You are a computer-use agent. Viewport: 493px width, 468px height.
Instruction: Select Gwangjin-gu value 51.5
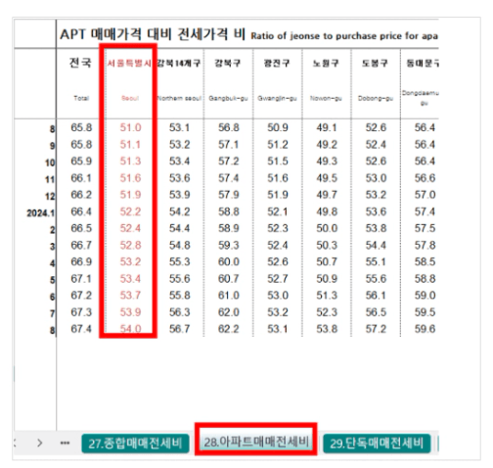[278, 161]
